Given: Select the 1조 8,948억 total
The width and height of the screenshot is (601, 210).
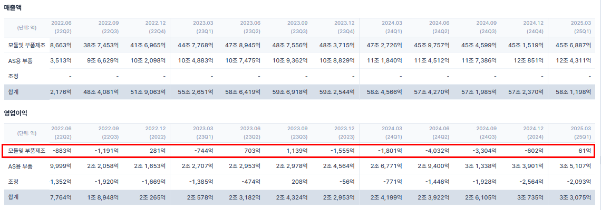Looking at the screenshot, I should 103,197.
